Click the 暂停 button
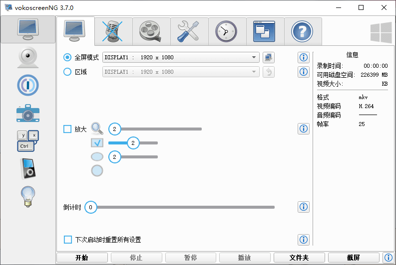 coord(191,258)
